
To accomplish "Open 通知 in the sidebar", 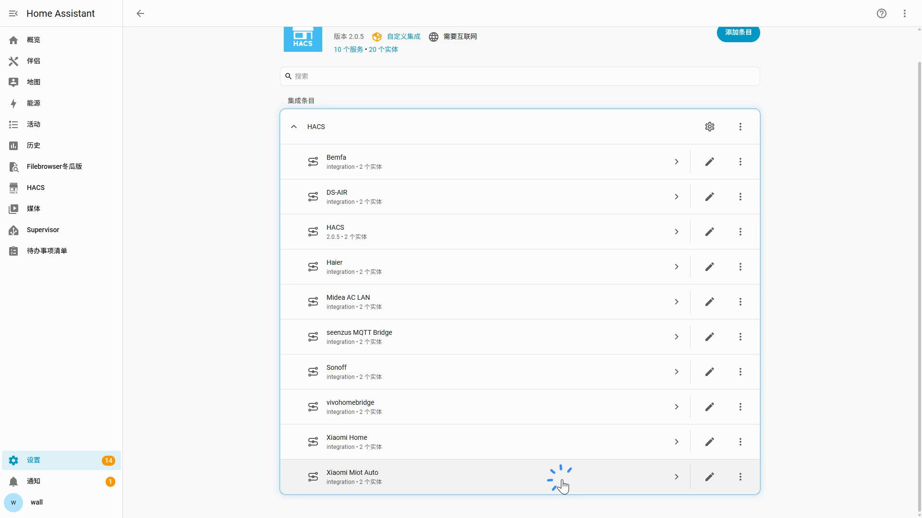I will click(61, 482).
